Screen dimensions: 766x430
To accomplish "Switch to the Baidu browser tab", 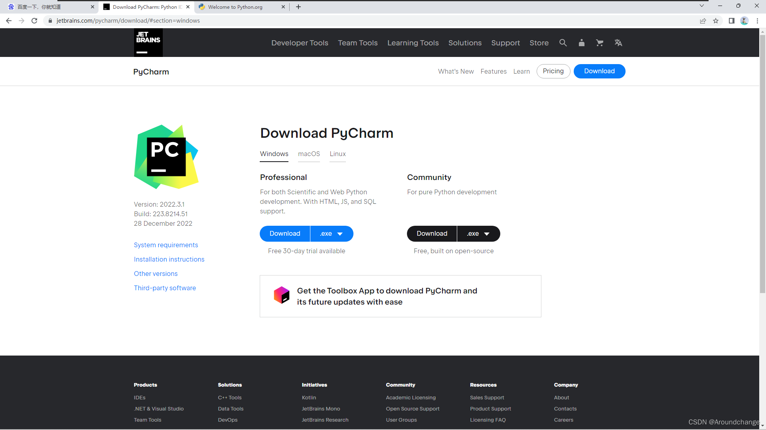I will [x=49, y=7].
